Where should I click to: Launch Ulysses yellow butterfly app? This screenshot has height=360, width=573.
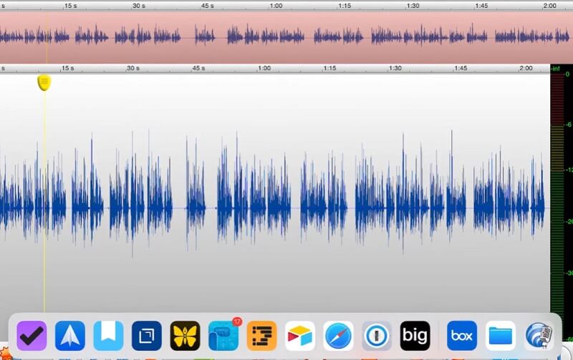pos(185,336)
